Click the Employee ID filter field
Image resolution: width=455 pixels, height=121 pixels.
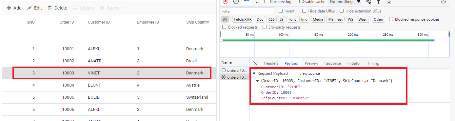point(155,36)
